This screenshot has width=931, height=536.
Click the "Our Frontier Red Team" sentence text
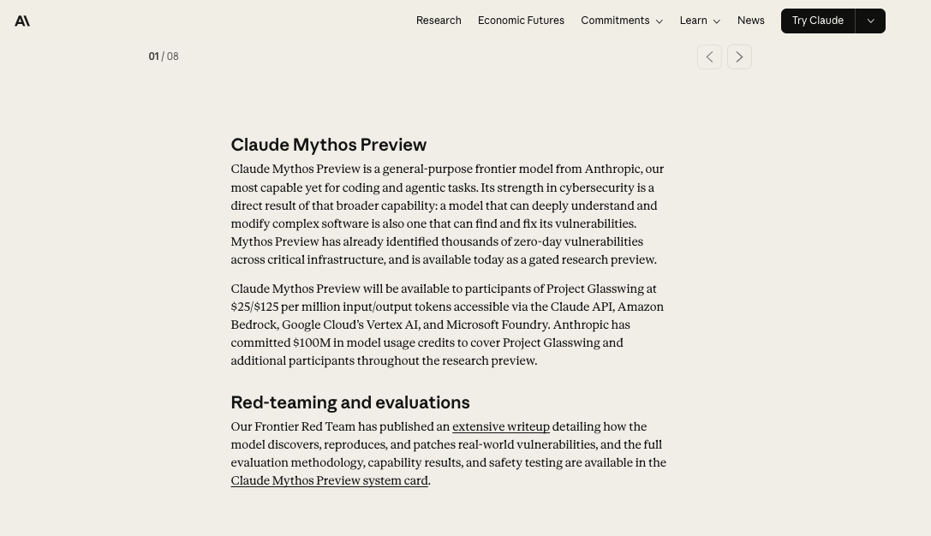click(x=339, y=426)
